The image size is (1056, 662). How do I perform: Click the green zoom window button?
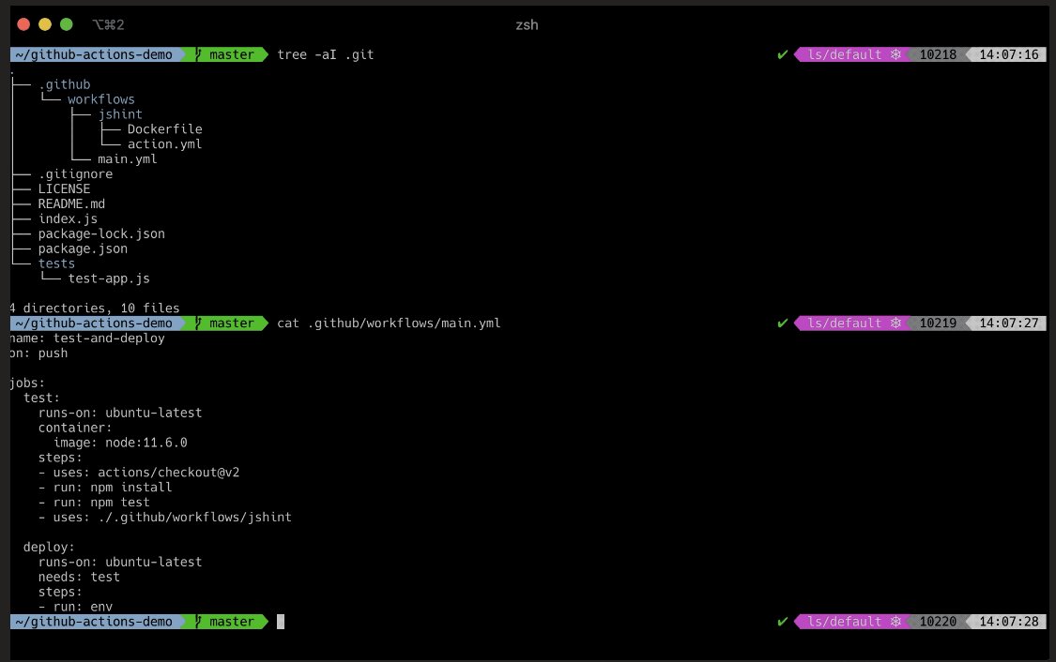(x=66, y=25)
